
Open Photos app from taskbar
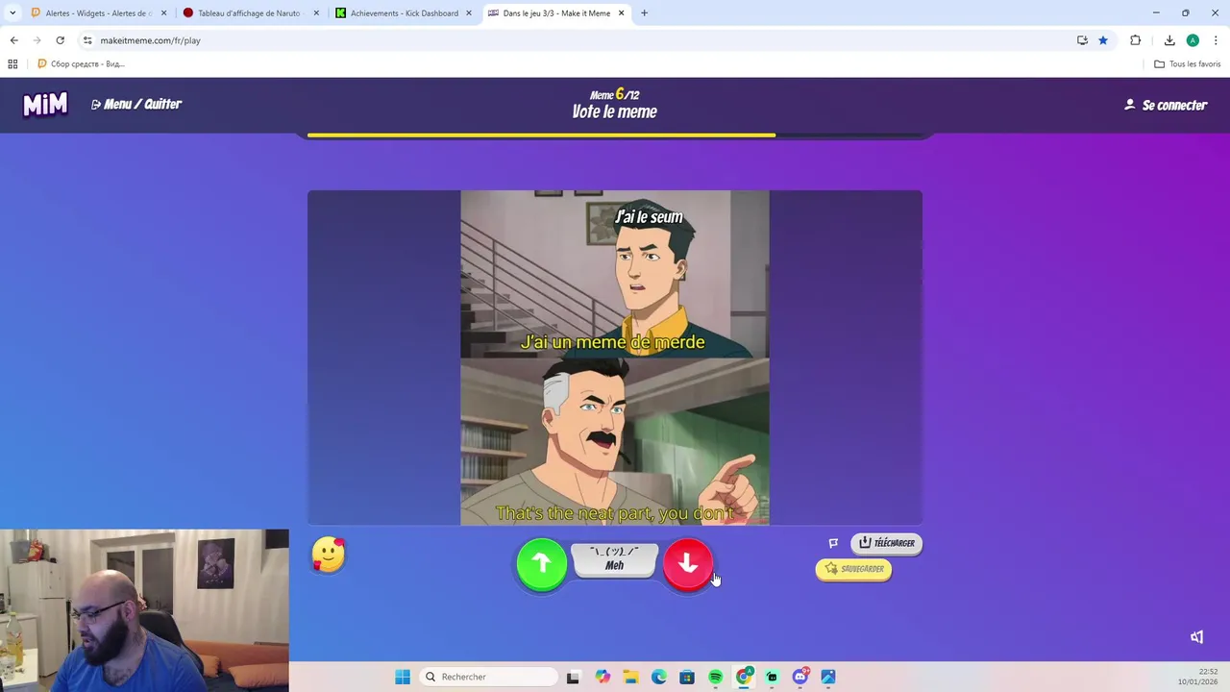tap(828, 677)
